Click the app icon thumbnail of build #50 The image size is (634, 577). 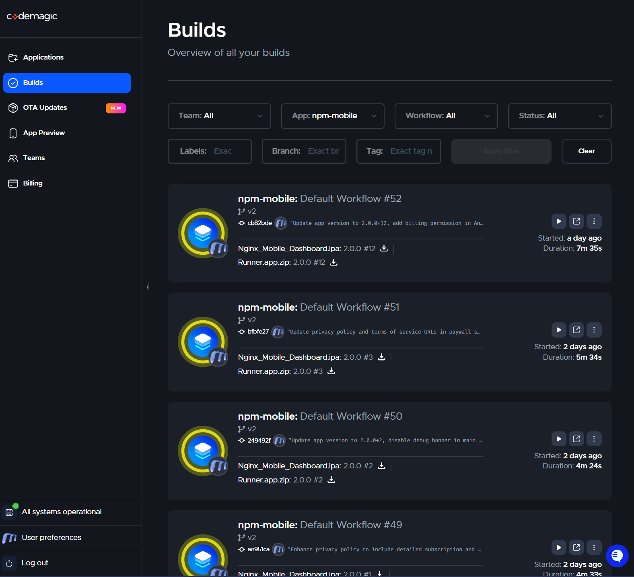point(203,451)
